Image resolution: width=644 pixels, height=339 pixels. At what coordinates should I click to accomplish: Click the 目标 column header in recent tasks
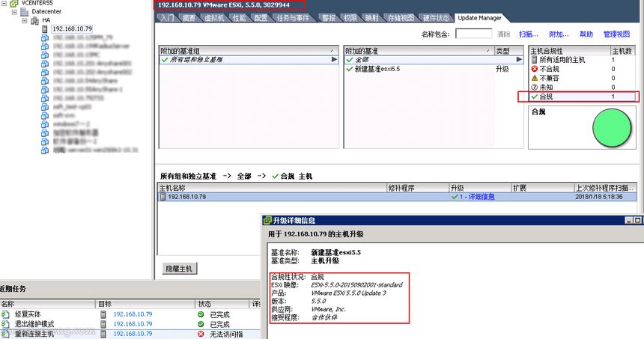[145, 304]
